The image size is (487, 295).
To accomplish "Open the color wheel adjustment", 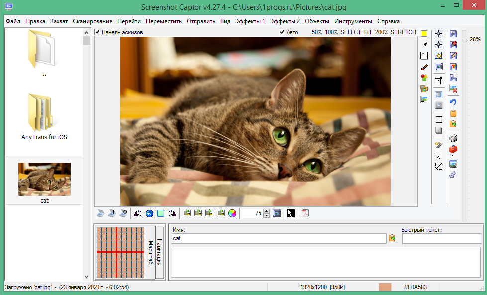I will point(232,213).
